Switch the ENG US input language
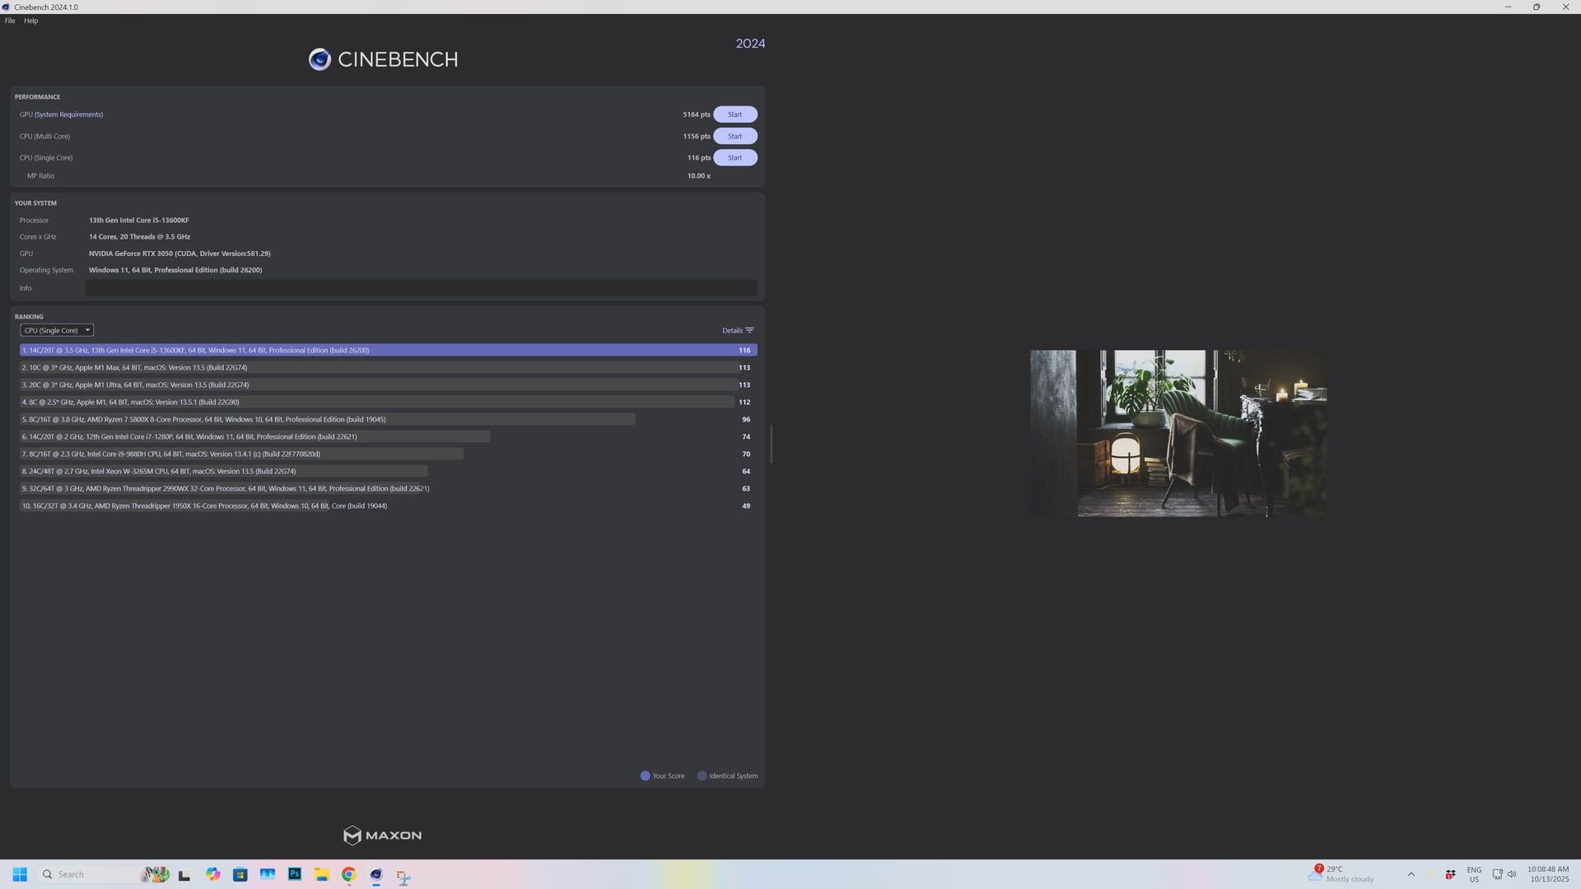1581x889 pixels. coord(1474,874)
